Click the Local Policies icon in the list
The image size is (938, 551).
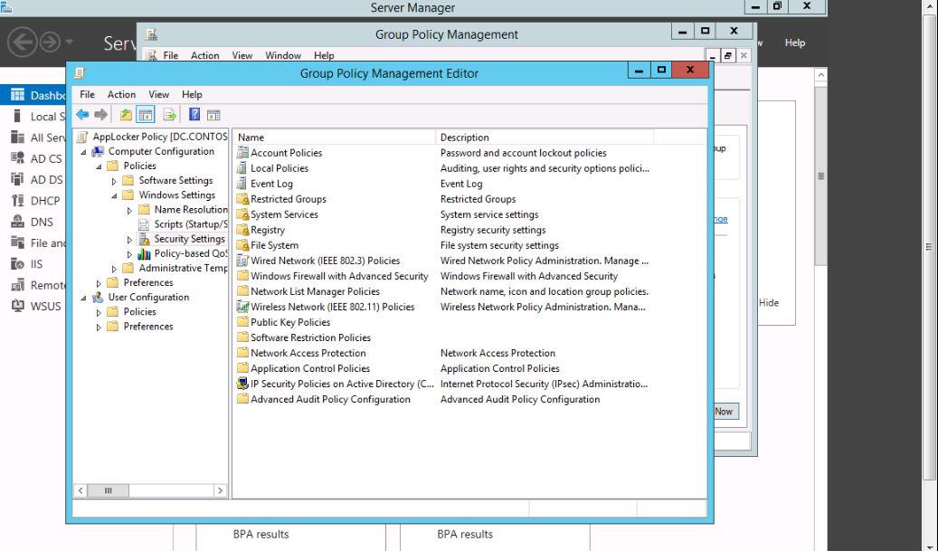(242, 168)
